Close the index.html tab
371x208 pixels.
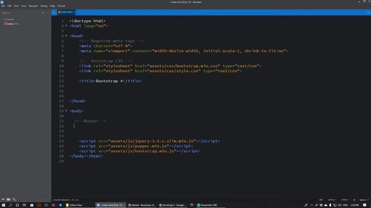[x=74, y=12]
